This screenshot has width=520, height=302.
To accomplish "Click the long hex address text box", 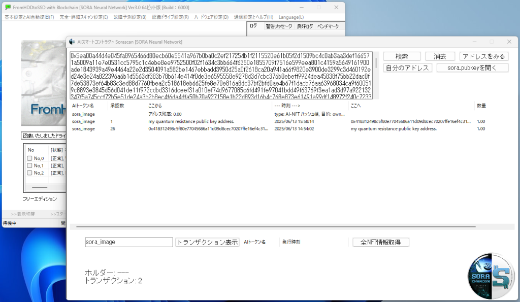I will (221, 76).
